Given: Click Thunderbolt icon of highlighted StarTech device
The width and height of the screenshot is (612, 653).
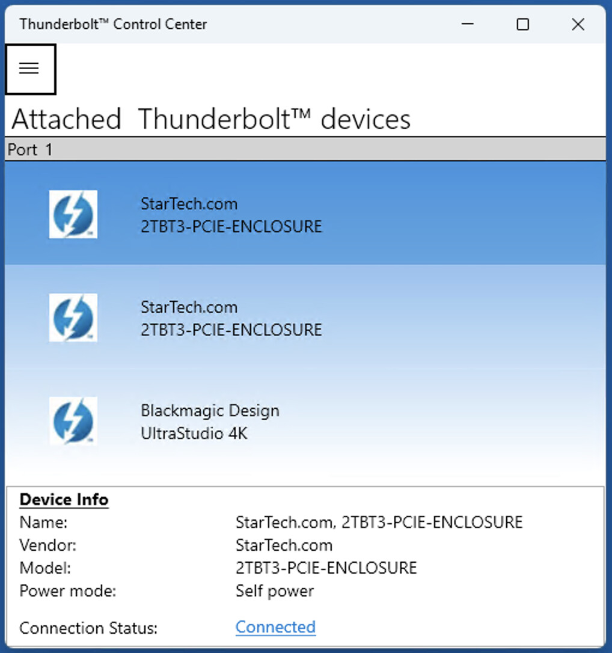Looking at the screenshot, I should point(73,214).
